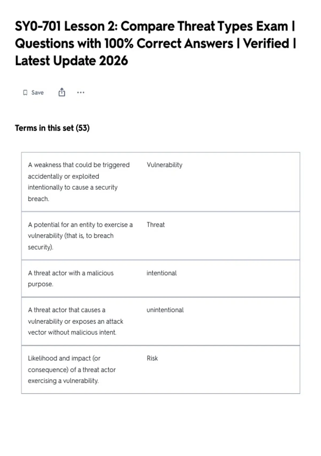This screenshot has width=321, height=456.
Task: Click 'Latest Update 2026' in the title
Action: pyautogui.click(x=71, y=61)
